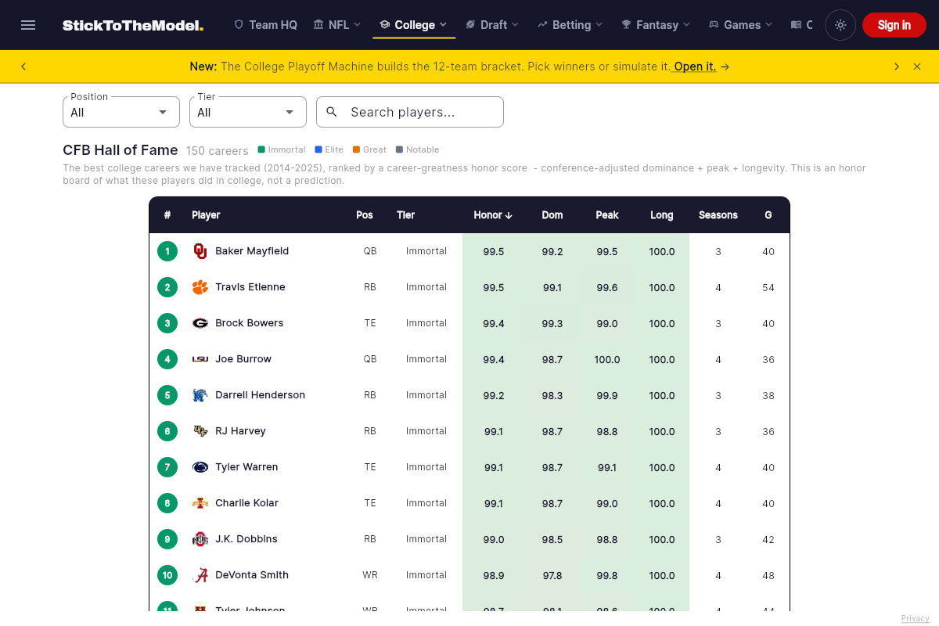
Task: Expand the NFL navigation menu
Action: [337, 25]
